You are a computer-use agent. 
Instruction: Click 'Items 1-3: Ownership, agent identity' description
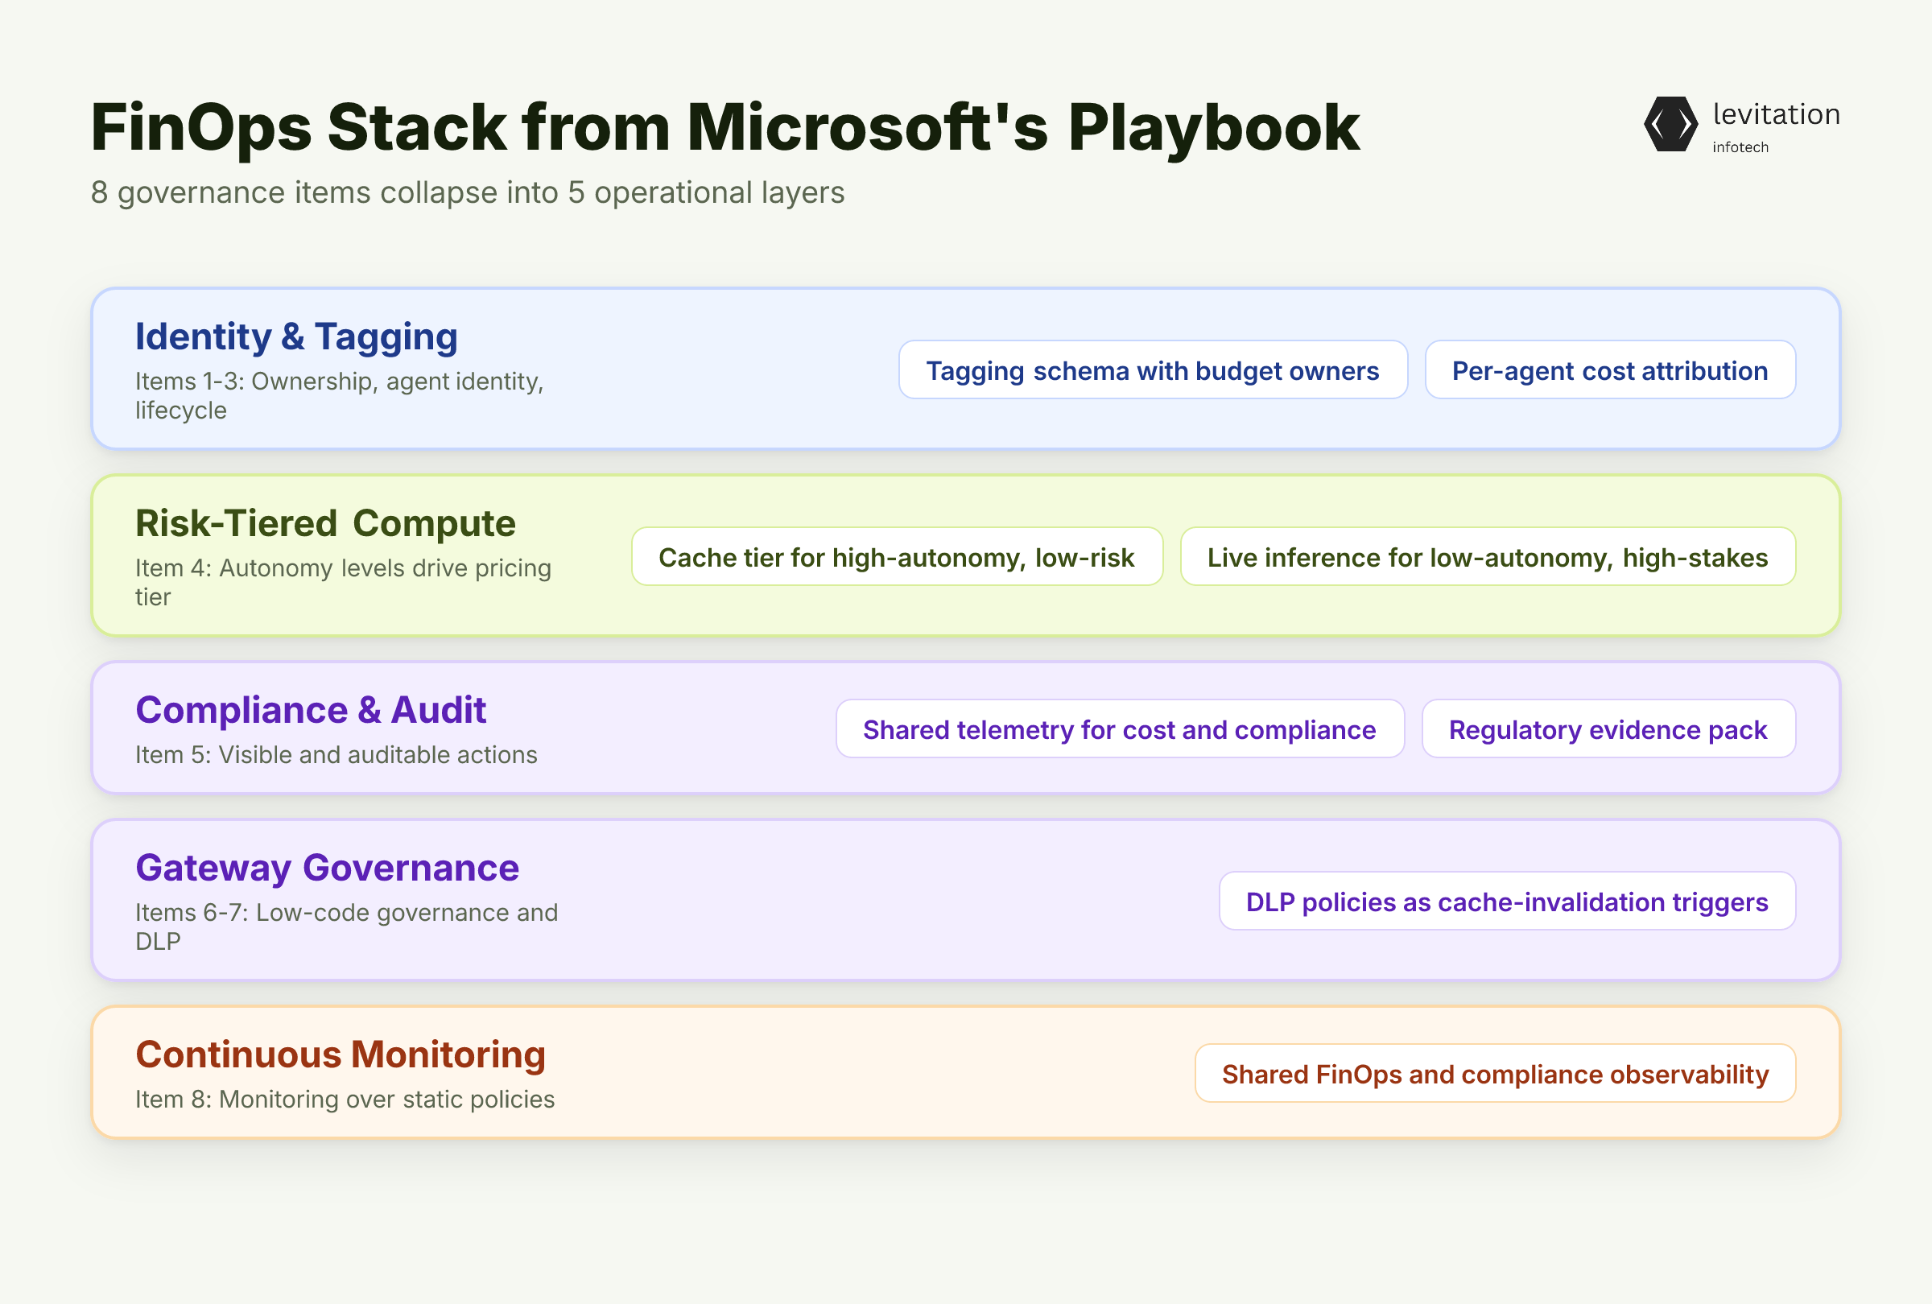339,395
